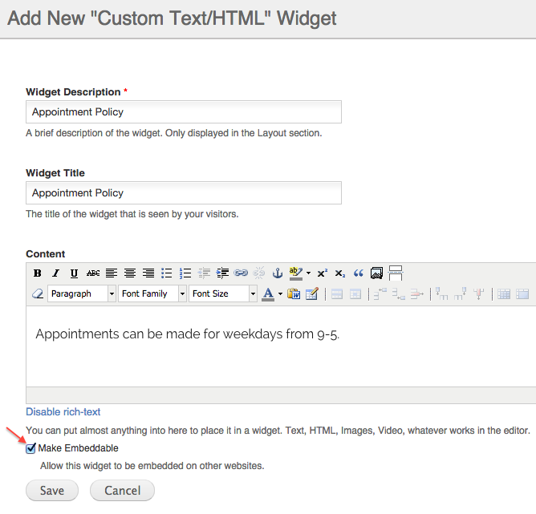Click the Disable rich-text link
The width and height of the screenshot is (536, 514).
pyautogui.click(x=63, y=412)
